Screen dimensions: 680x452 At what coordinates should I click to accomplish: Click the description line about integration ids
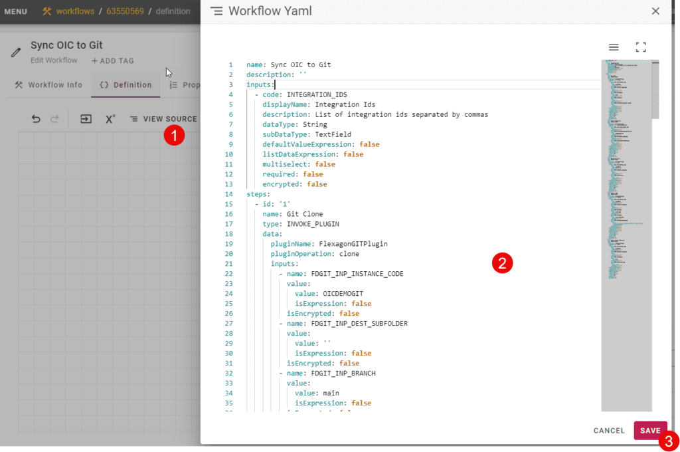pos(375,114)
